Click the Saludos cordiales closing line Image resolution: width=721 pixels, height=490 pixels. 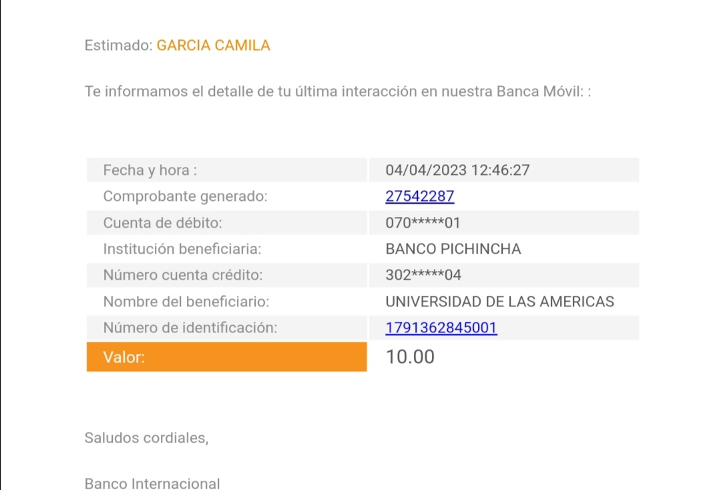[146, 438]
